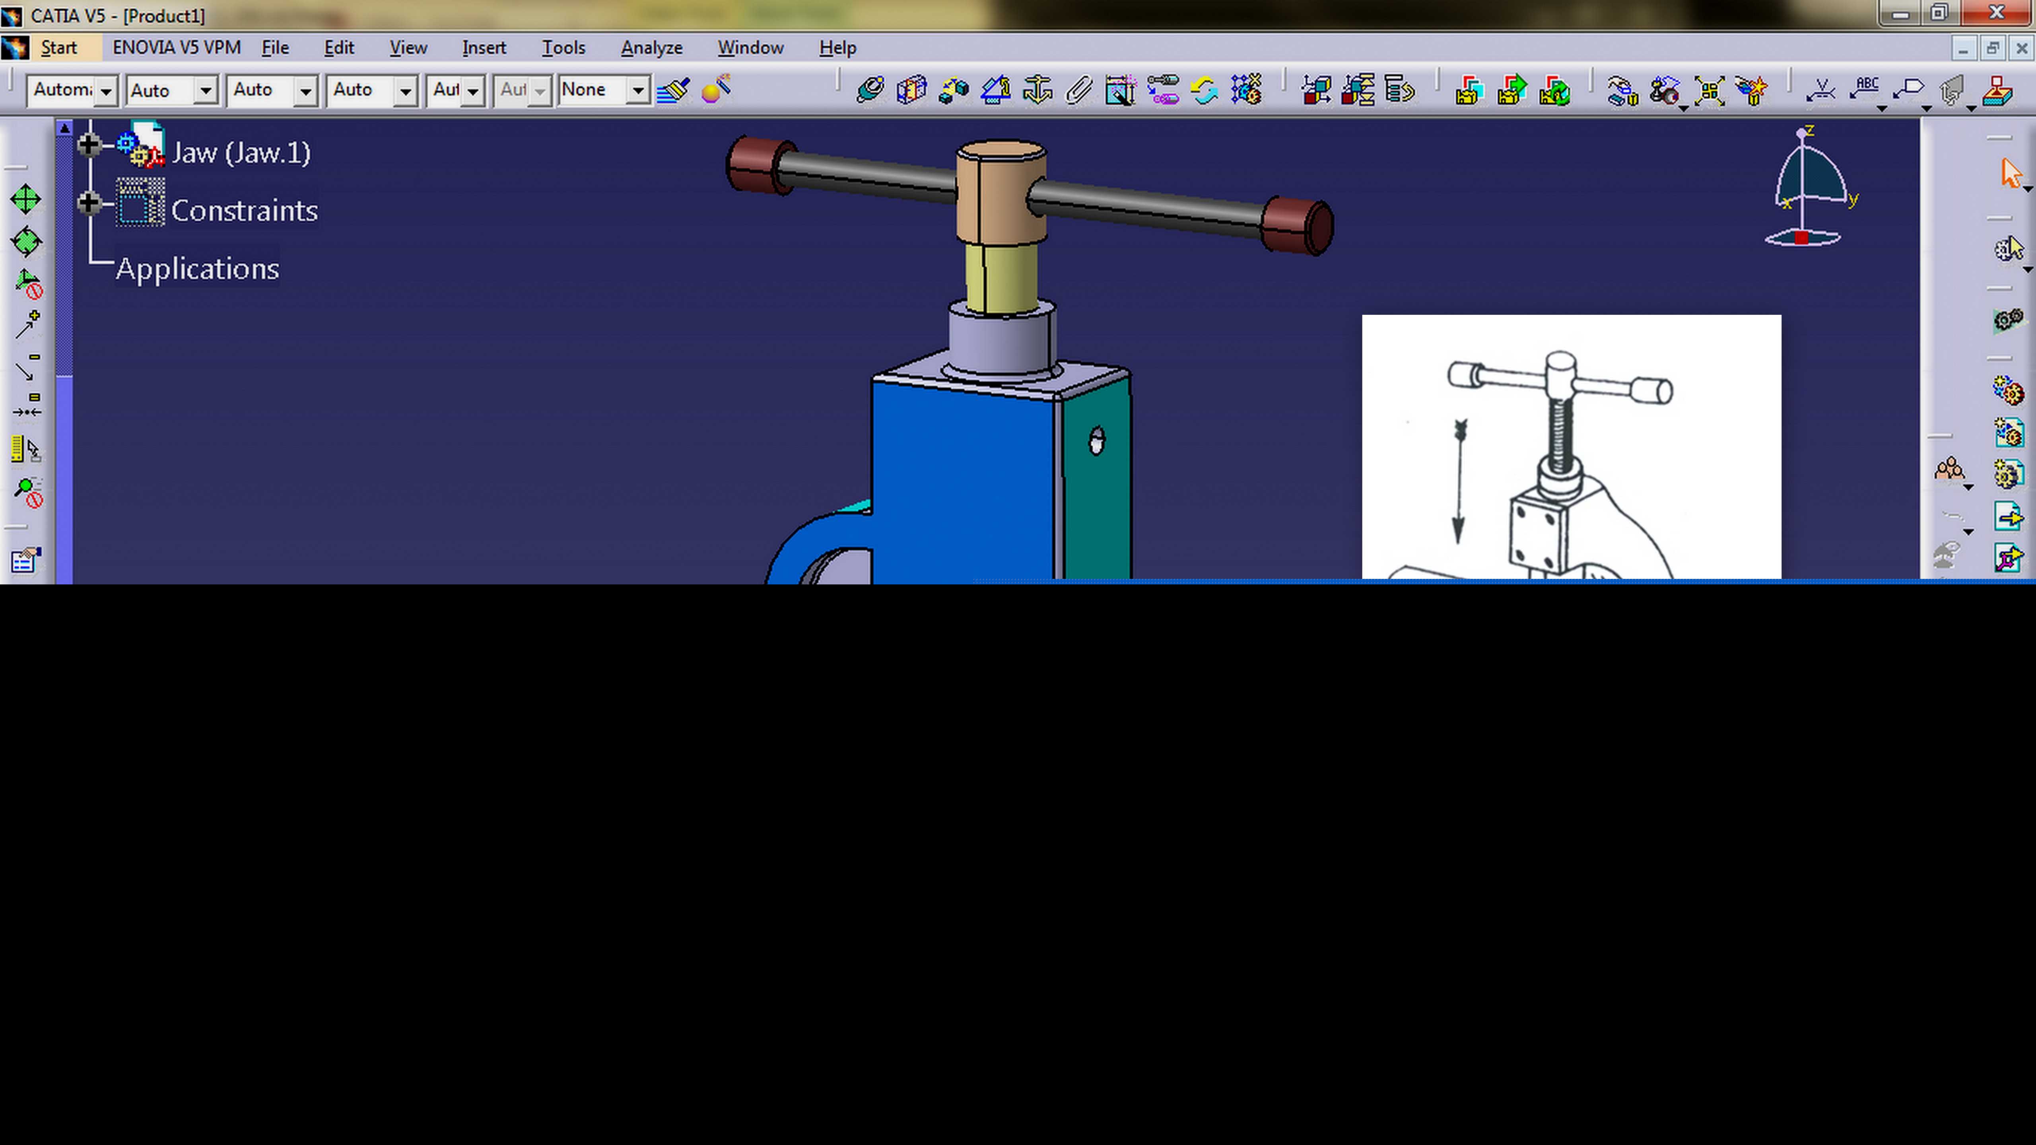Screen dimensions: 2036x1145
Task: Select Applications in the specification tree
Action: [198, 269]
